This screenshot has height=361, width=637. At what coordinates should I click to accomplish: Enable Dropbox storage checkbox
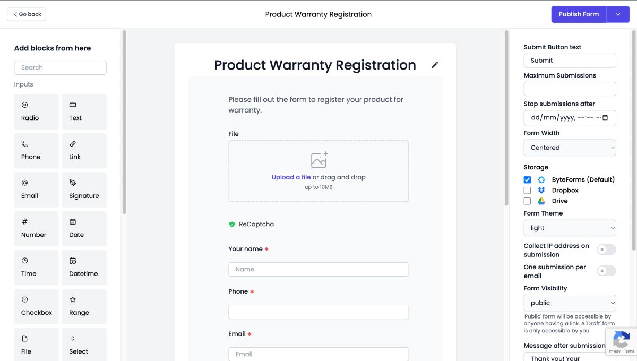point(527,190)
